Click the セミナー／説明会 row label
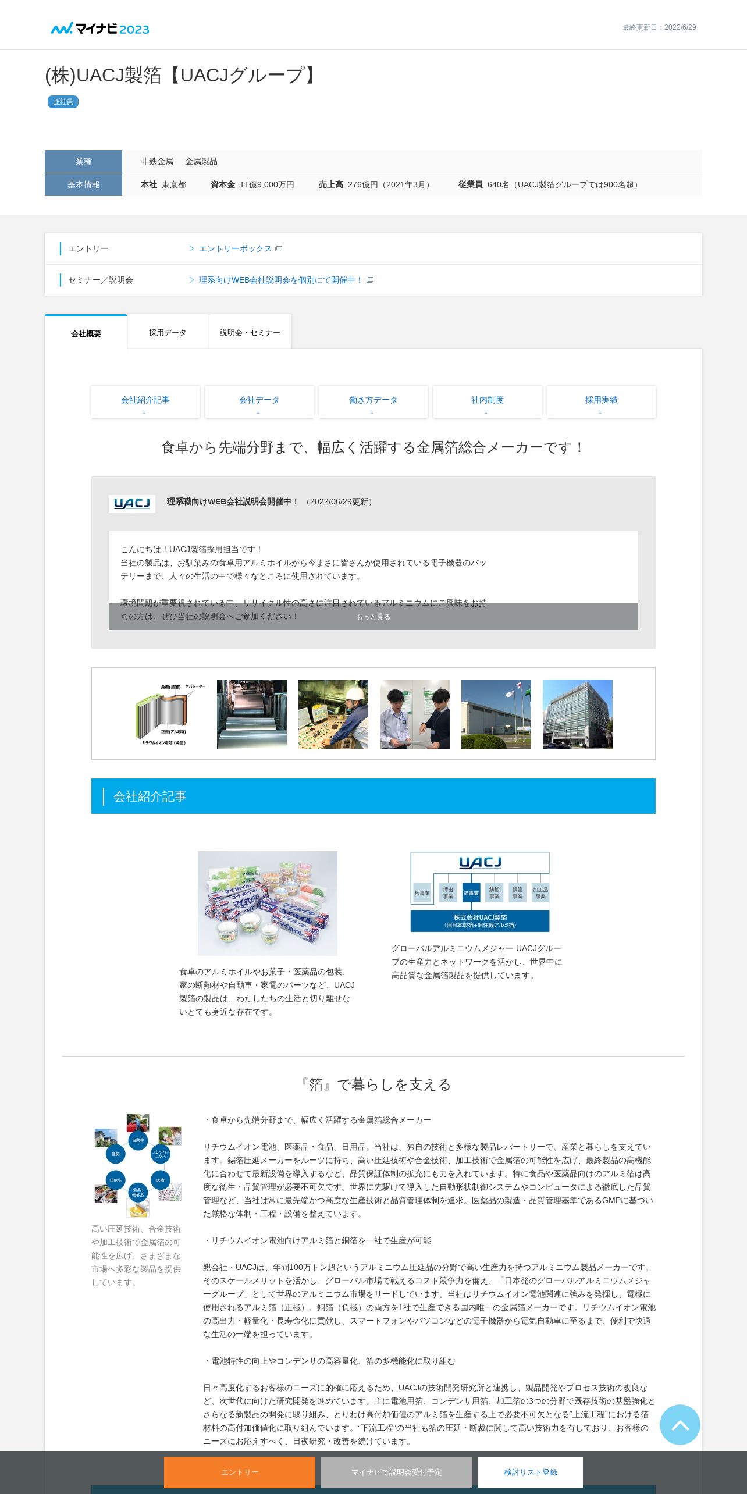This screenshot has height=1494, width=747. coord(101,280)
